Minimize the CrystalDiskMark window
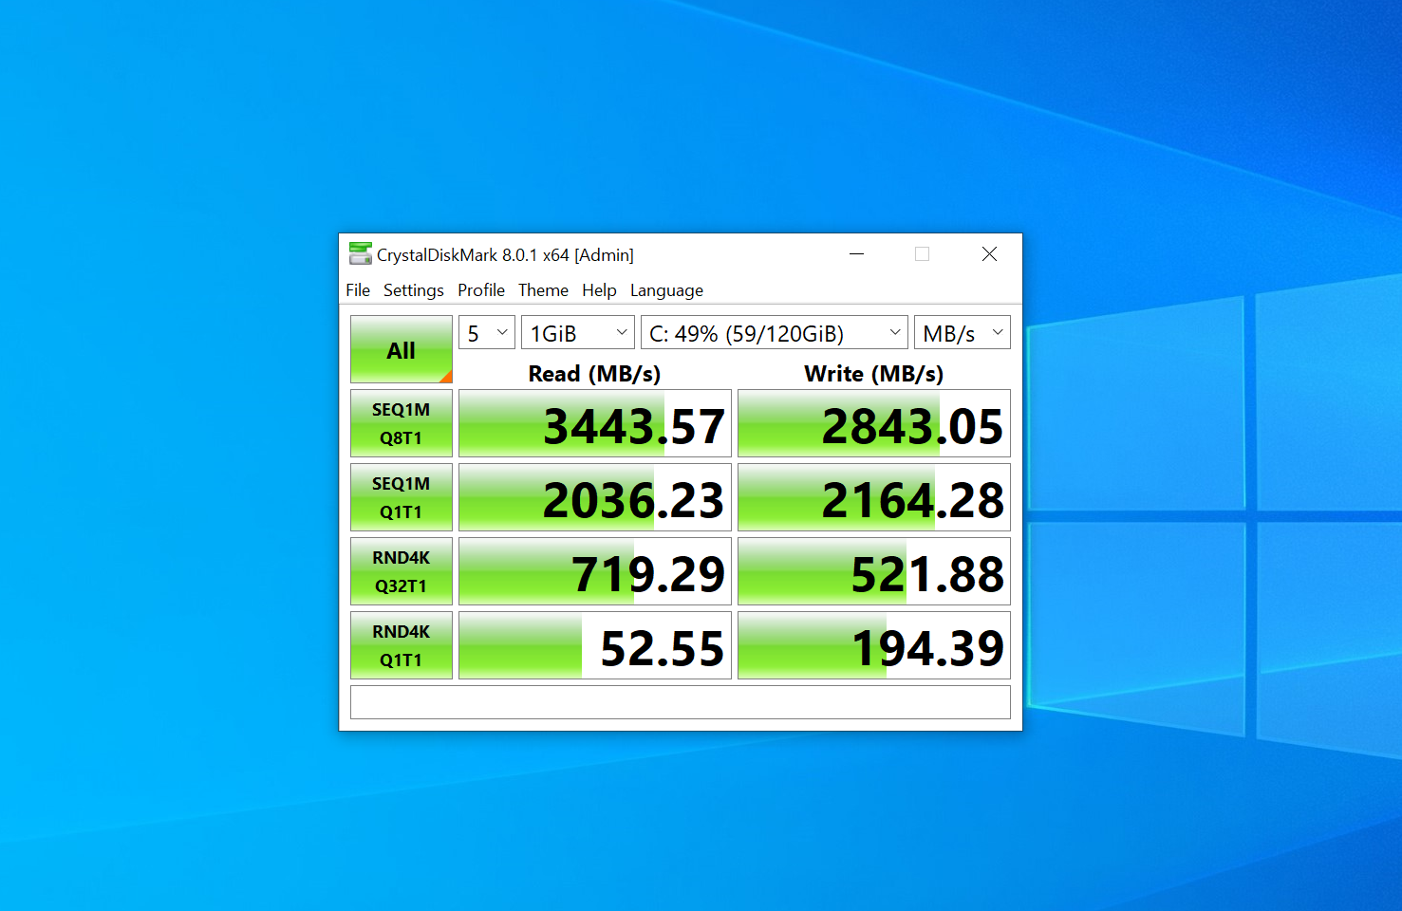This screenshot has height=911, width=1402. pyautogui.click(x=856, y=254)
